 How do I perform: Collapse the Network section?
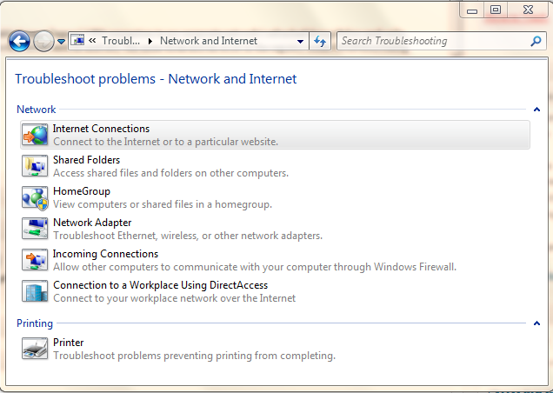click(536, 110)
